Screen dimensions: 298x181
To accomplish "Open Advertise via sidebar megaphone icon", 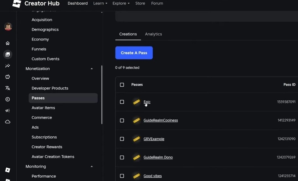I will point(7,110).
